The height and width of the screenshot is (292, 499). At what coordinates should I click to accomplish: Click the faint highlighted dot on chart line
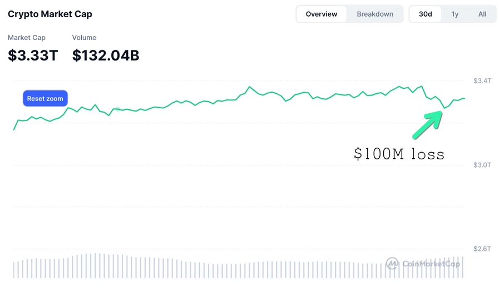[117, 109]
